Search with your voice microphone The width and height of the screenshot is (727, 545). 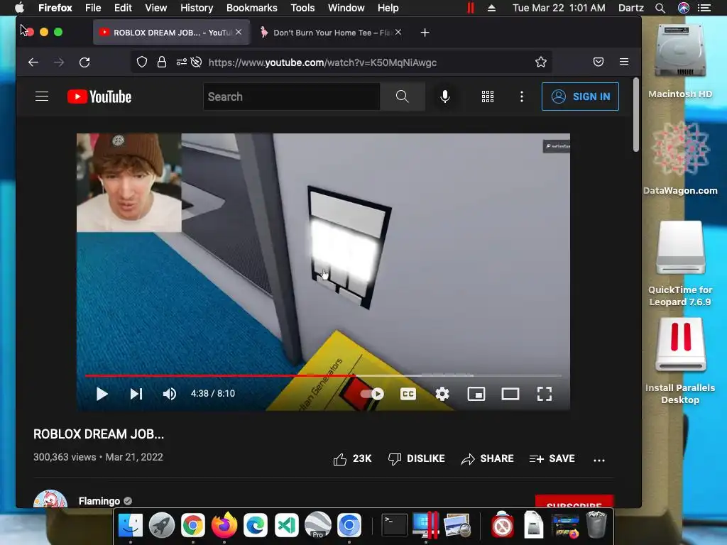444,97
